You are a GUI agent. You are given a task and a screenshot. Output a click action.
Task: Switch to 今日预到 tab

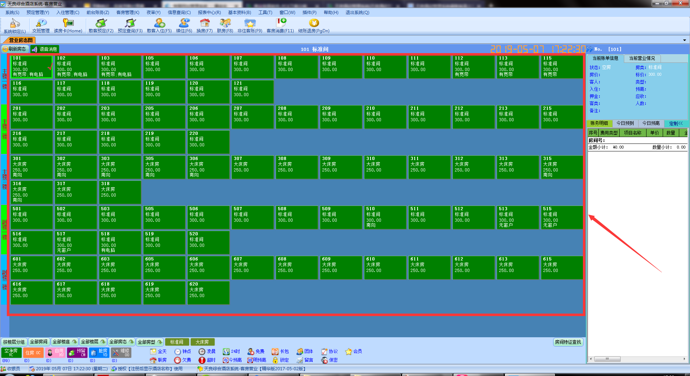(625, 123)
